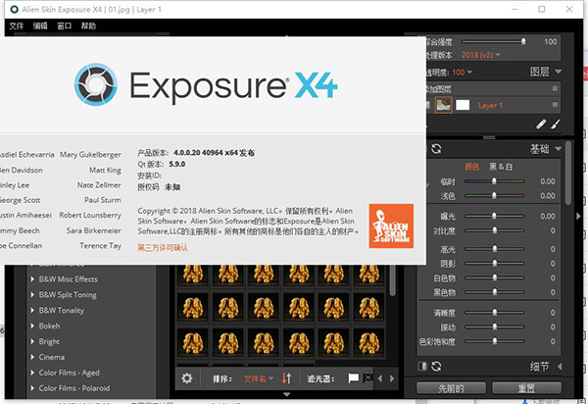Select Layer 1 white mask thumbnail
This screenshot has height=404, width=588.
pyautogui.click(x=463, y=105)
